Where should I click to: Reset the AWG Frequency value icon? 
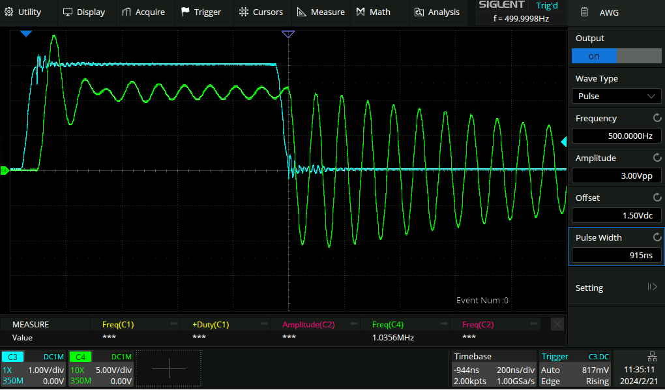(657, 118)
